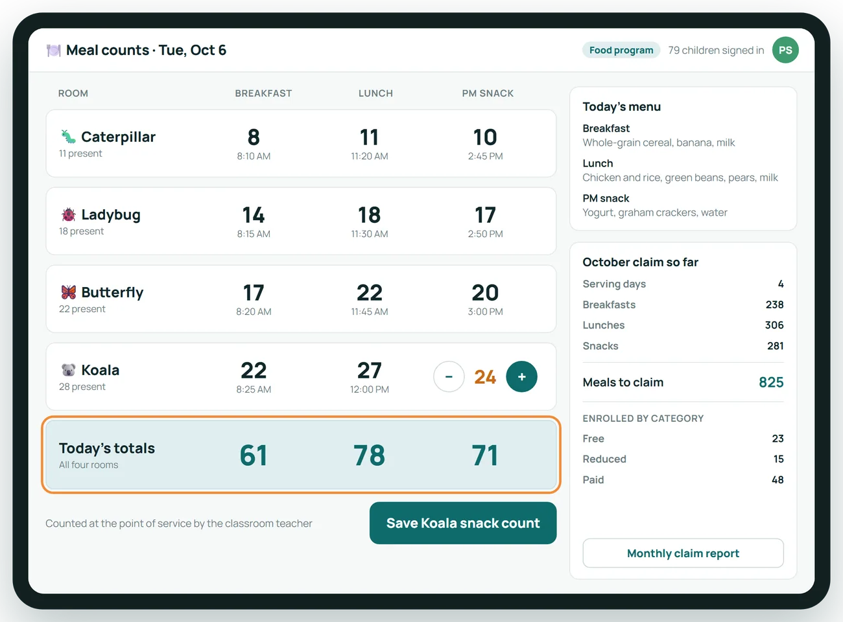Click the meal plate icon beside Meal counts
Image resolution: width=843 pixels, height=622 pixels.
coord(54,51)
